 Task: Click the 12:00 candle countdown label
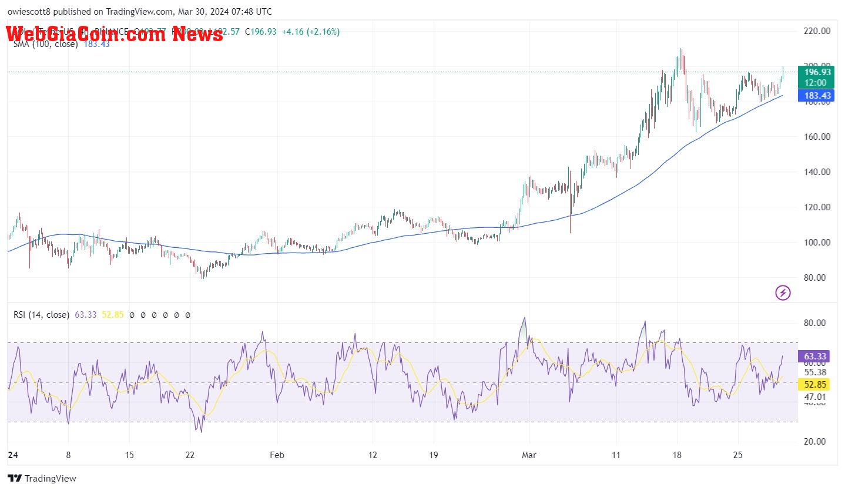coord(816,83)
